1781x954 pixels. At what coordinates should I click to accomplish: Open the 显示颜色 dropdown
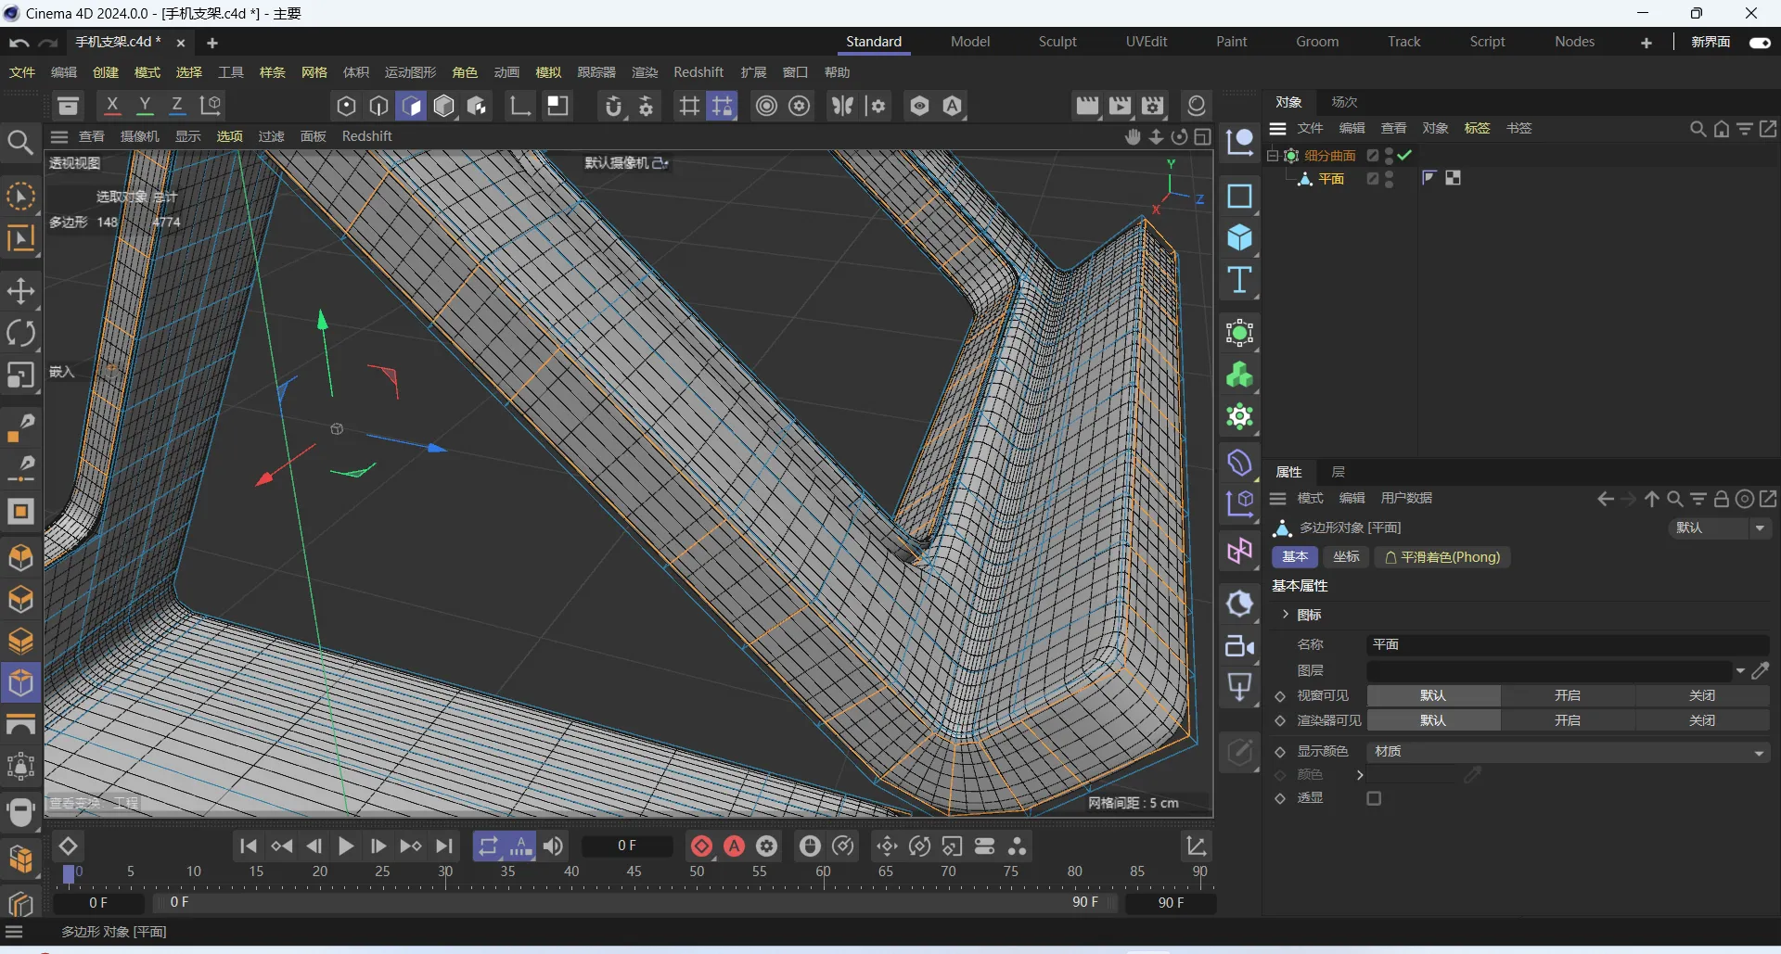point(1568,752)
